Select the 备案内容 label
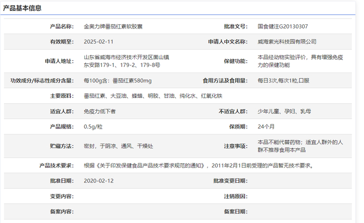Image resolution: width=364 pixels, height=223 pixels. coord(62,212)
